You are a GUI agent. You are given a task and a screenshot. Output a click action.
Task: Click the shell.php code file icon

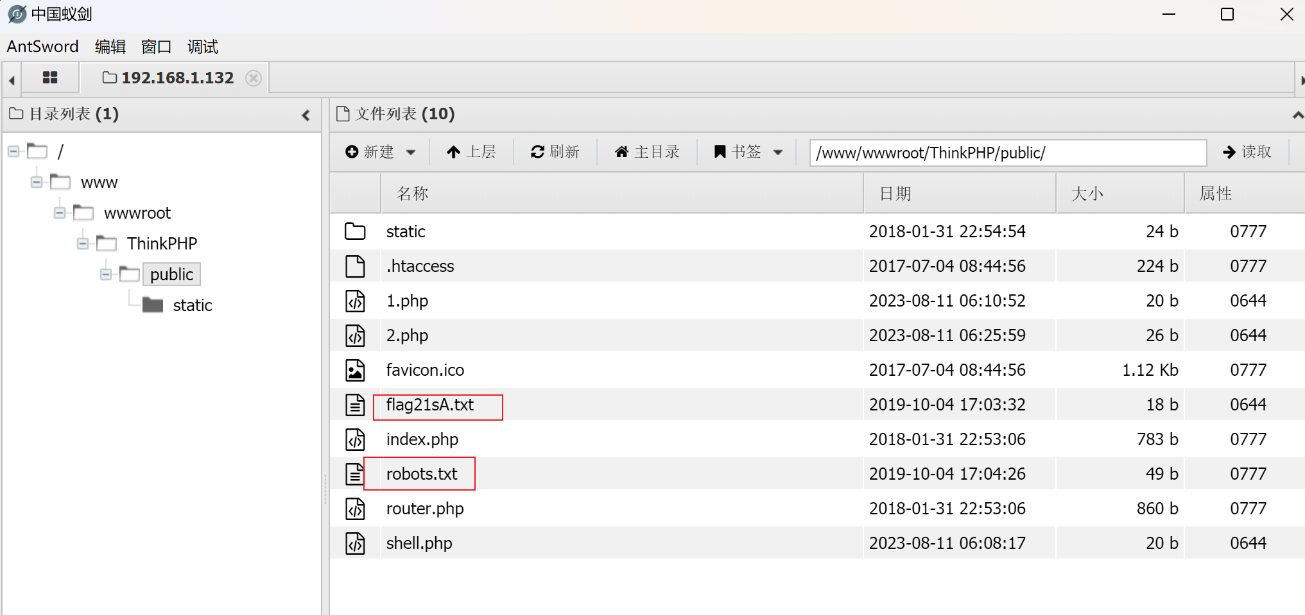tap(355, 543)
